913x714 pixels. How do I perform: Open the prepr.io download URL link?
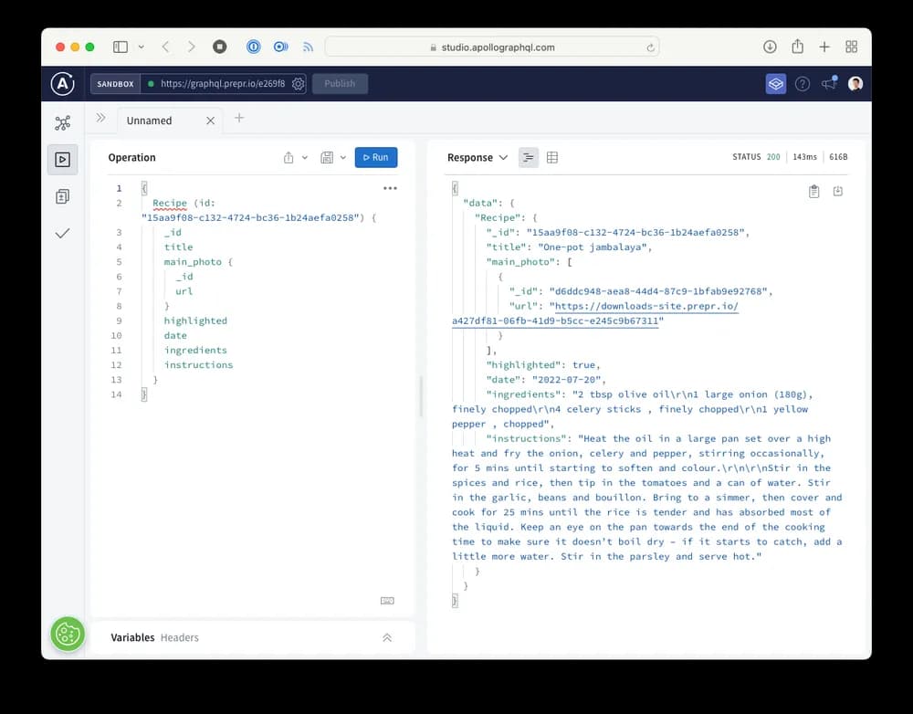595,313
